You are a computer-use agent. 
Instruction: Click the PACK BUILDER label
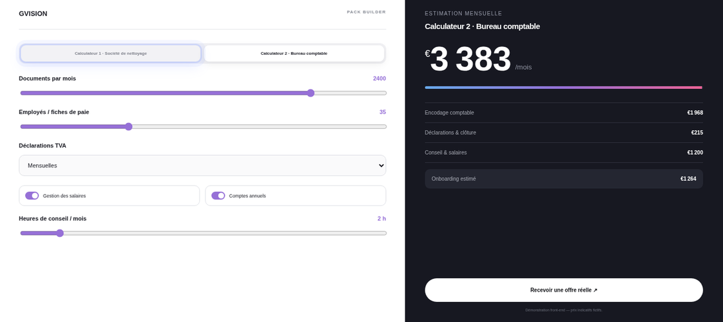[366, 12]
